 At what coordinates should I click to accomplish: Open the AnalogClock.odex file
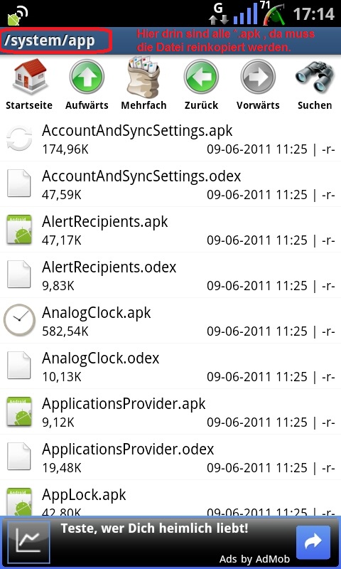170,366
